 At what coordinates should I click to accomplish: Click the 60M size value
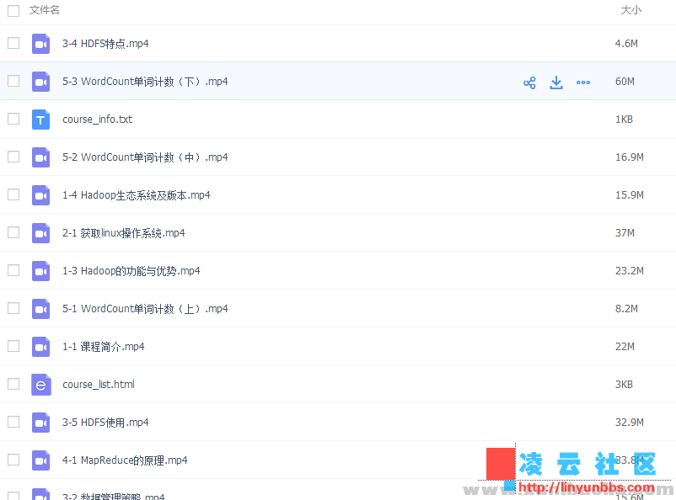(625, 82)
